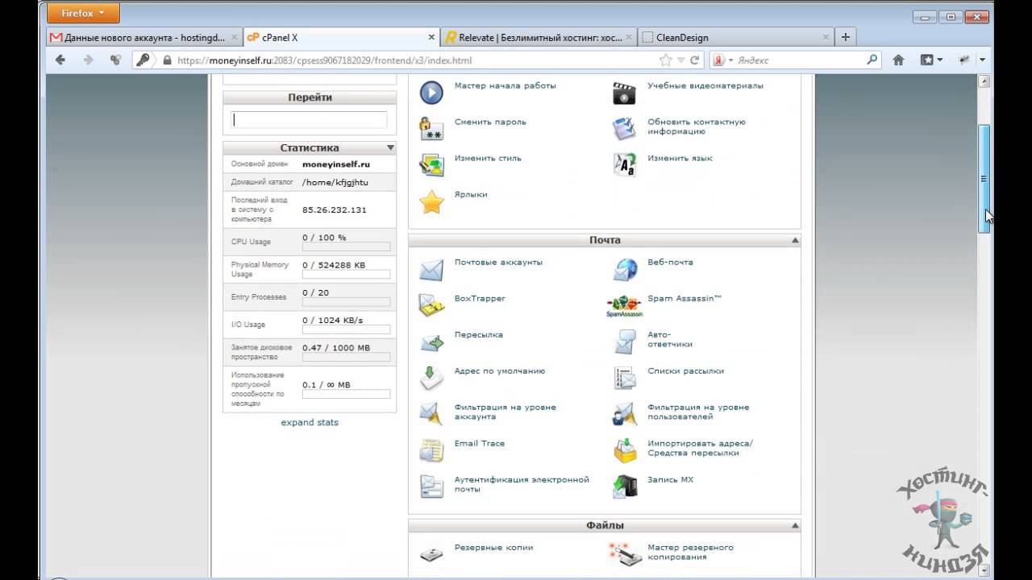Click the Forwarders arrow envelope icon
Viewport: 1032px width, 580px height.
(431, 342)
